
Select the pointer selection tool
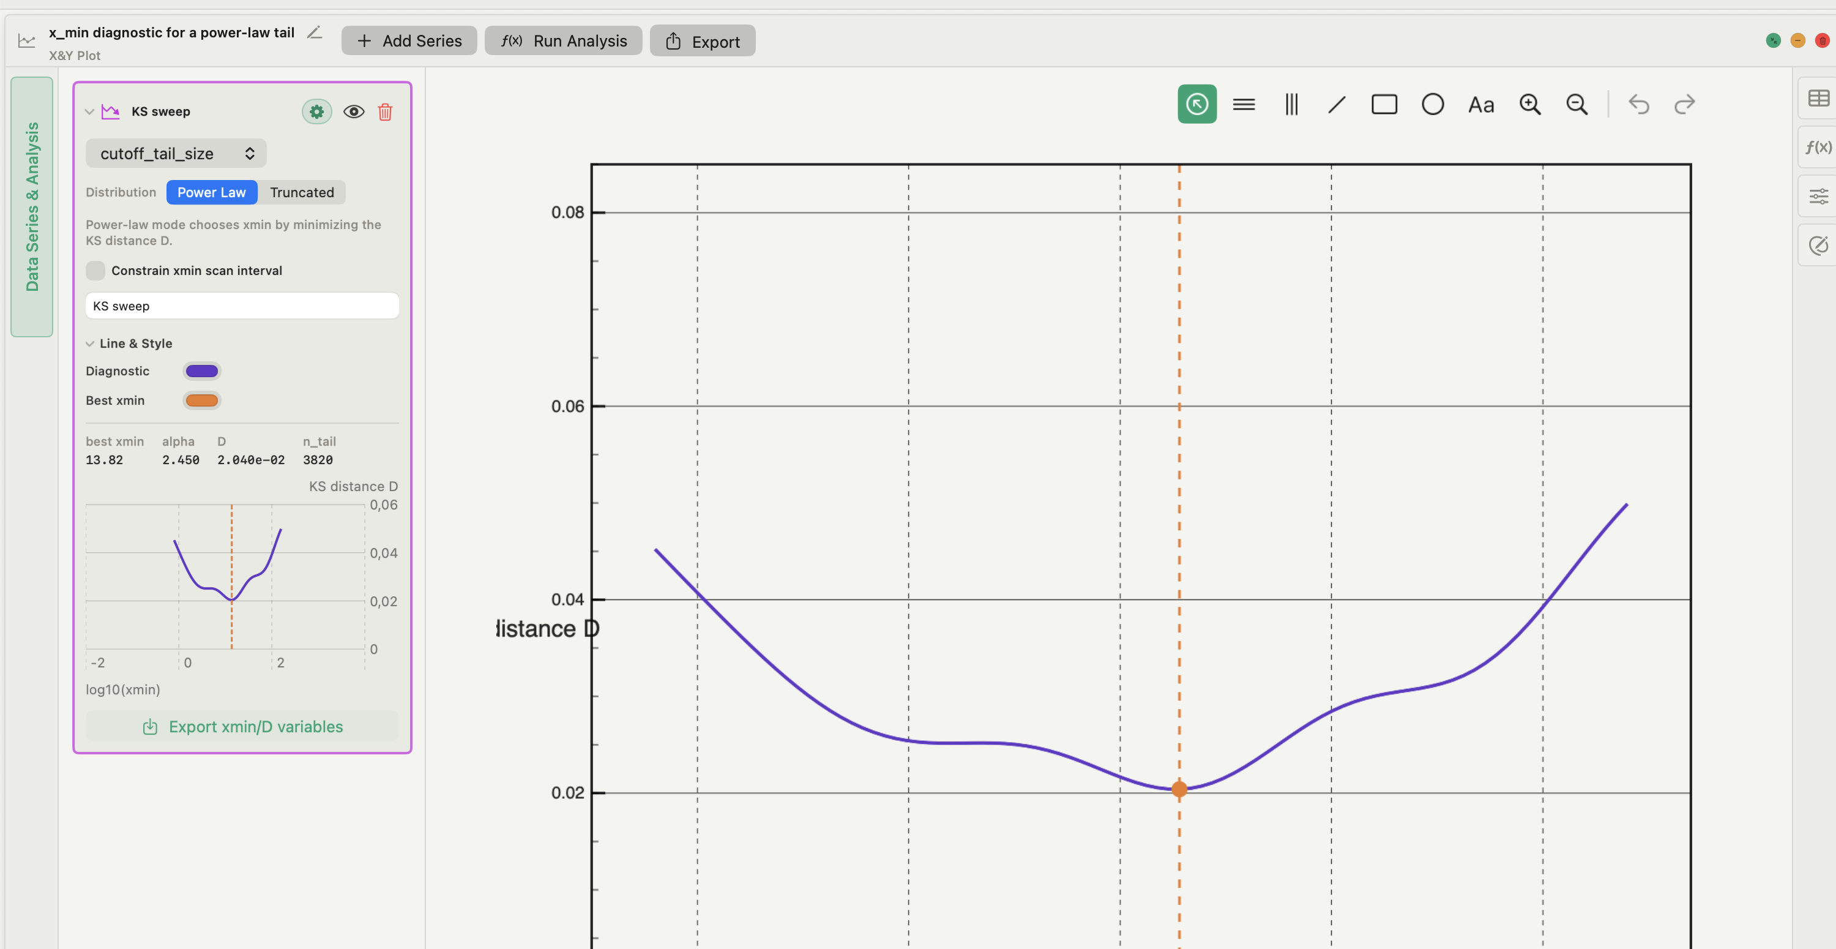pyautogui.click(x=1196, y=104)
